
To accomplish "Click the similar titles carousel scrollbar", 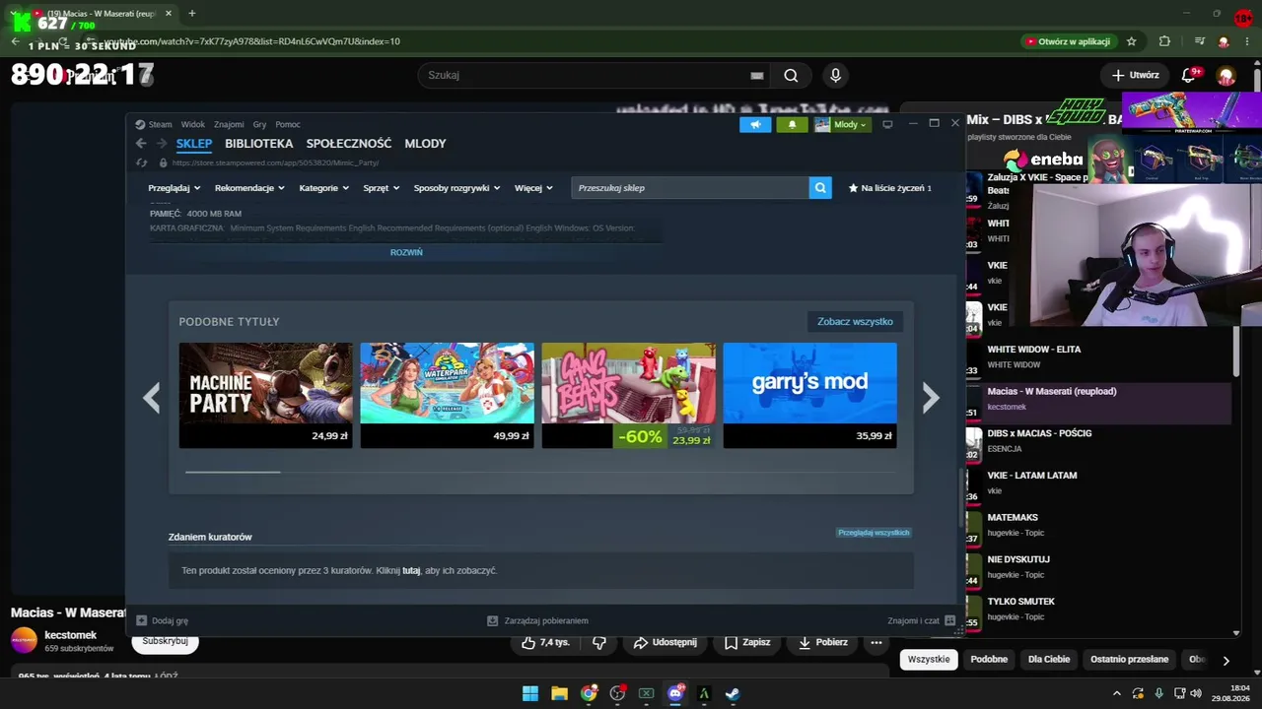I will [x=233, y=472].
